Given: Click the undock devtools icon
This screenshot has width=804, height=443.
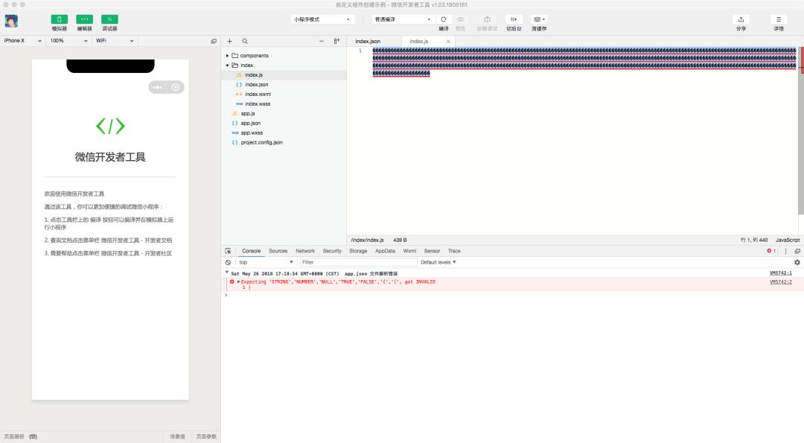Looking at the screenshot, I should pos(797,251).
